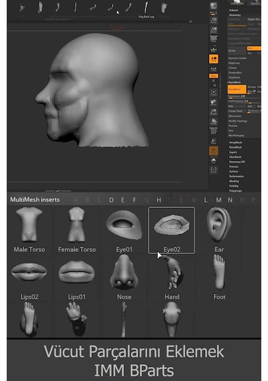Filter inserts by letter H
This screenshot has height=381, width=268.
tap(159, 200)
